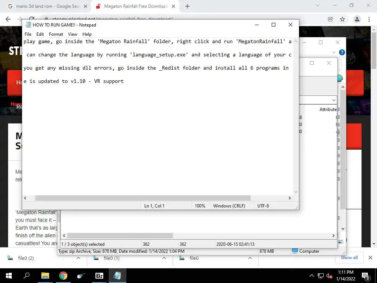Click the archive list horizontal scrollbar thumb
Viewport: 377px width, 283px height.
pyautogui.click(x=120, y=235)
